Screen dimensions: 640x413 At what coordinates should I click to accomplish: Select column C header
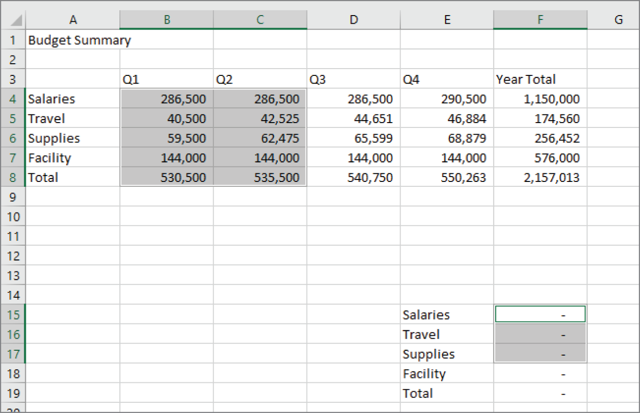(260, 20)
